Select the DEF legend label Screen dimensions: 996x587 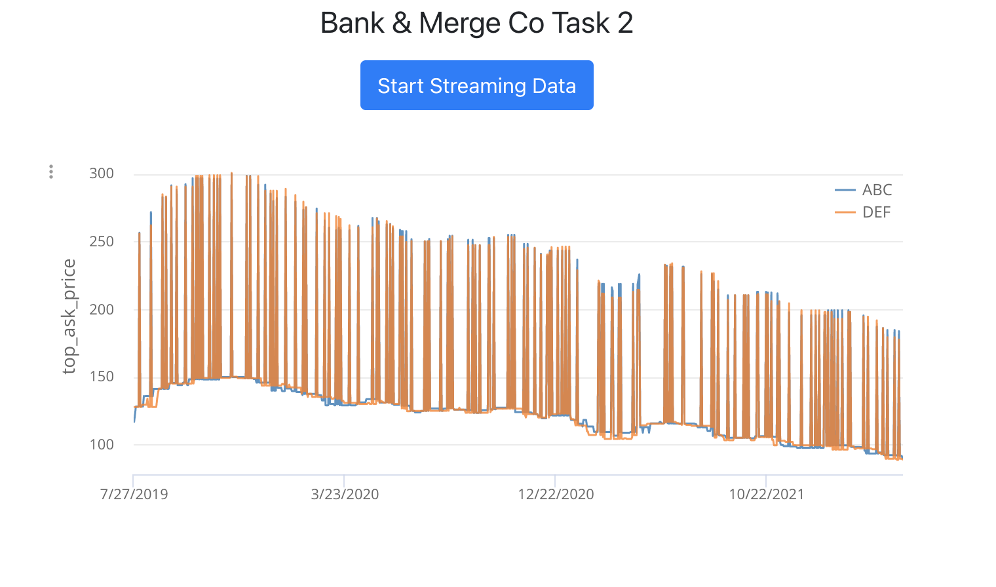tap(877, 212)
